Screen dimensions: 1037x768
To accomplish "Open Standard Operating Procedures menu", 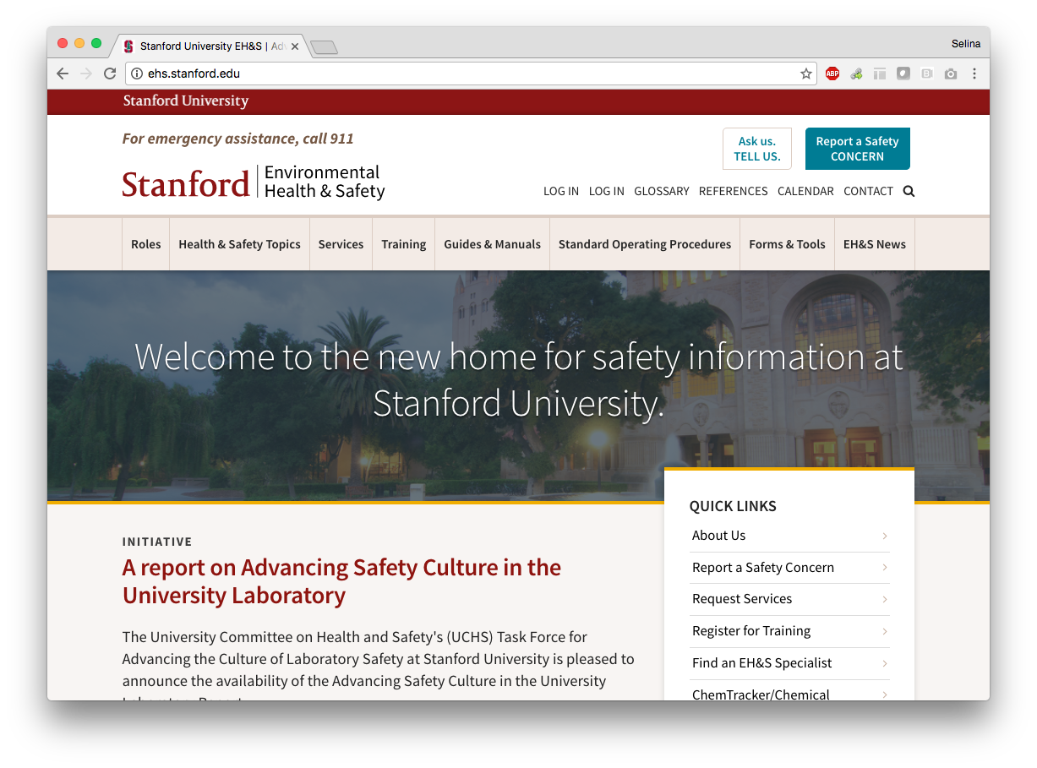I will tap(645, 244).
